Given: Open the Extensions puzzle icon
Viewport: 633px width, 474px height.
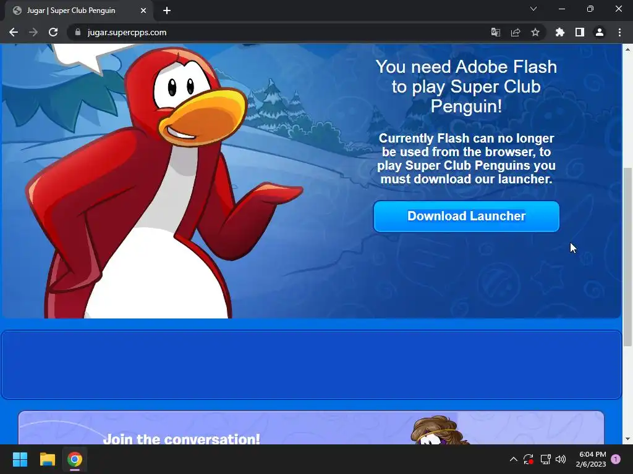Looking at the screenshot, I should [559, 32].
